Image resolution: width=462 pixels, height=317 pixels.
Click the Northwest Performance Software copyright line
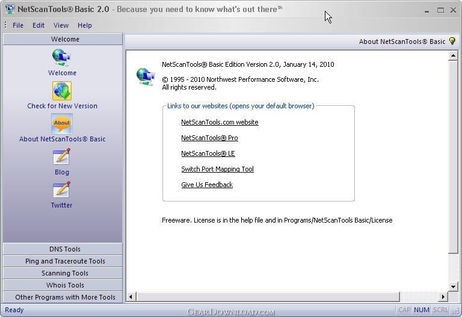(240, 79)
